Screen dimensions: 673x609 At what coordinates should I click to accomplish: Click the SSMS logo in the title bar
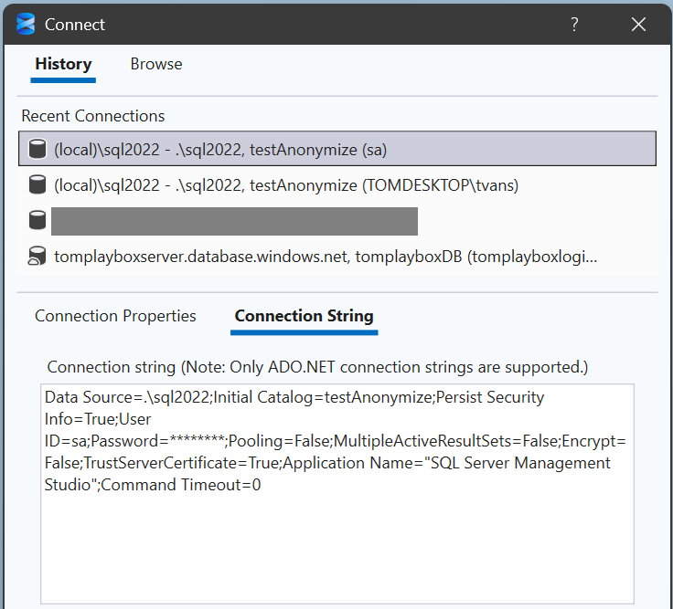26,24
